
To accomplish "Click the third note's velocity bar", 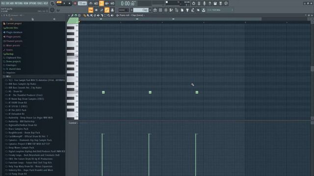I will click(x=196, y=154).
